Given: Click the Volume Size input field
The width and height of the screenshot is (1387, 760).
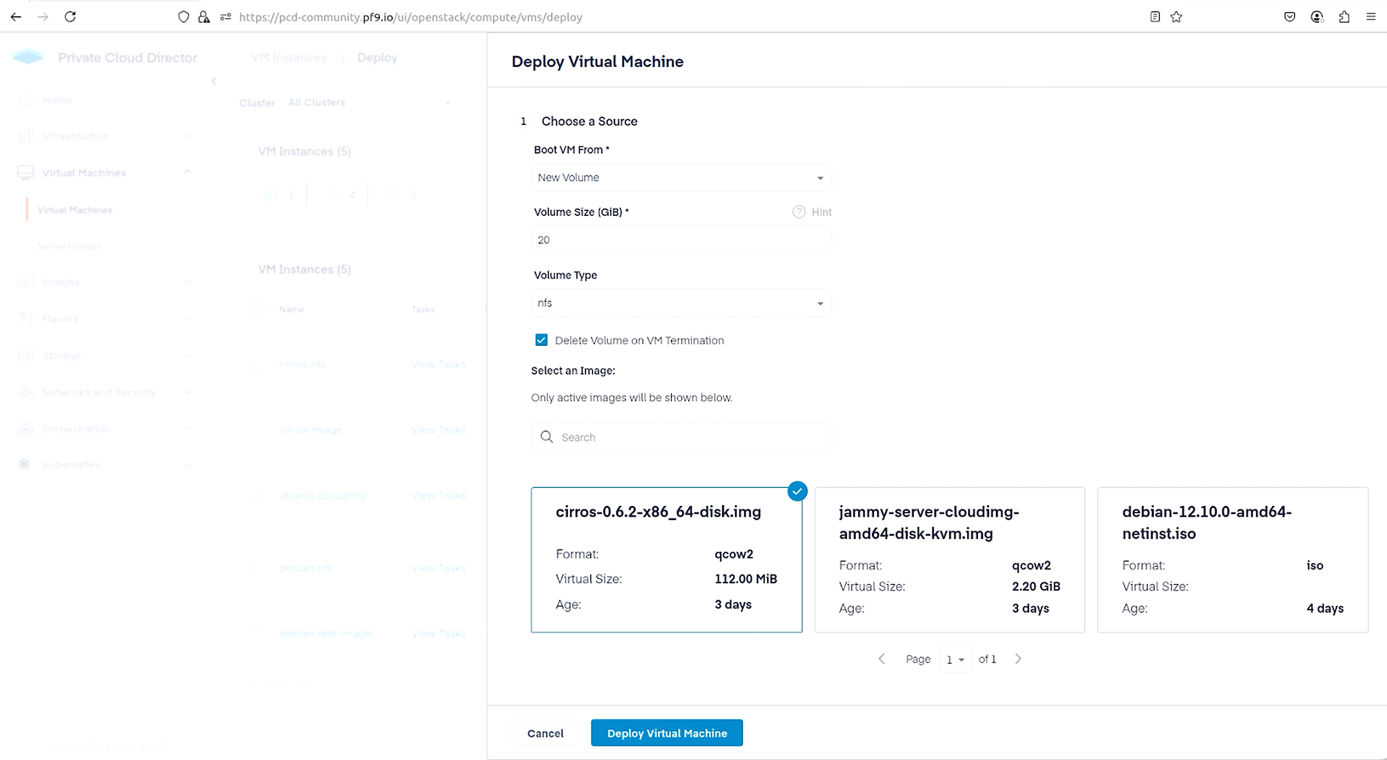Looking at the screenshot, I should pyautogui.click(x=680, y=240).
